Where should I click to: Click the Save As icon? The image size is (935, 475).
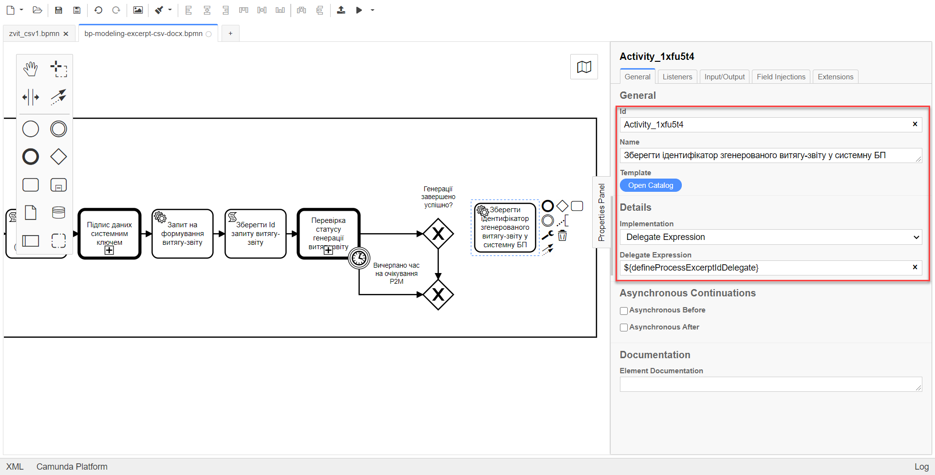pos(76,10)
